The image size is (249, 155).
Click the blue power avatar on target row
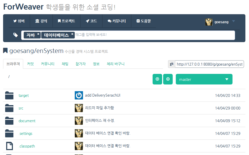pyautogui.click(x=79, y=95)
